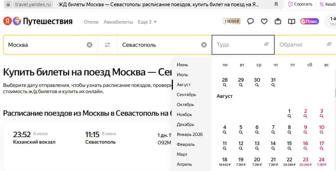Swap departure and destination cities

pyautogui.click(x=107, y=45)
